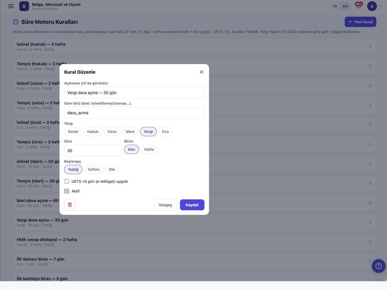This screenshot has height=290, width=387.
Task: Open the notifications bell with 99+ badge
Action: [359, 6]
